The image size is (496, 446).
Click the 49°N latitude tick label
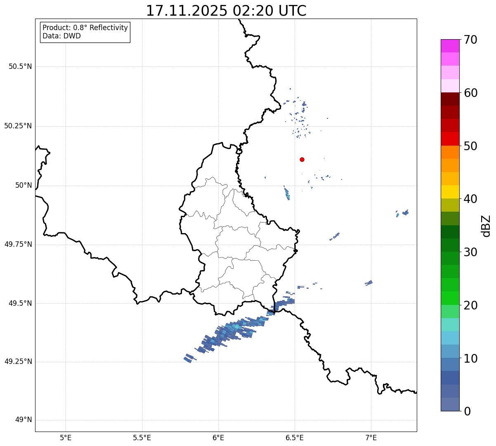[24, 420]
